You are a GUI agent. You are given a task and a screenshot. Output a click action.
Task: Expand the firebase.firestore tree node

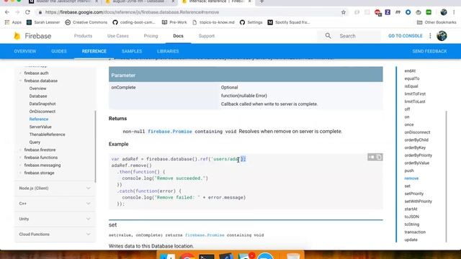pos(20,150)
